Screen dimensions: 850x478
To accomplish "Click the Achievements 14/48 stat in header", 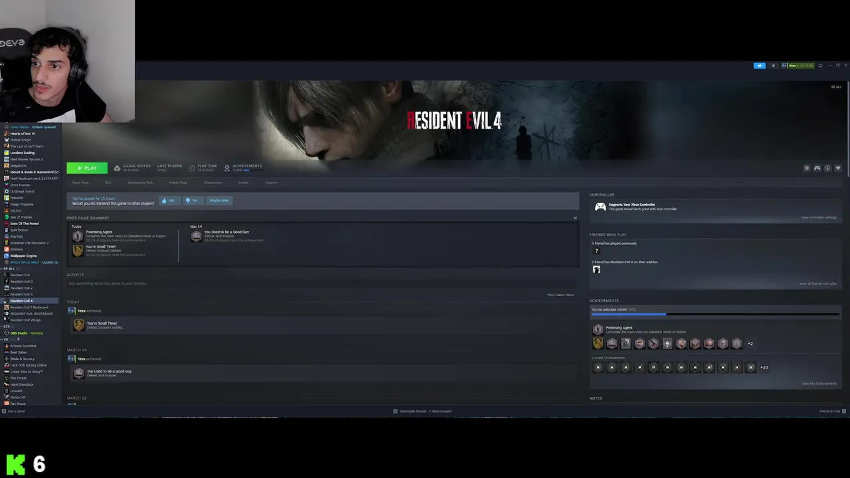I will (243, 168).
